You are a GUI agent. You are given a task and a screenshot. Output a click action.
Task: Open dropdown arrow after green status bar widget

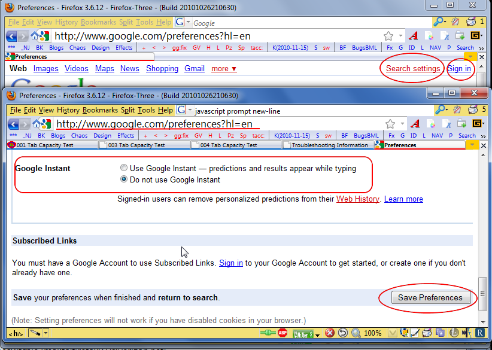(x=318, y=335)
